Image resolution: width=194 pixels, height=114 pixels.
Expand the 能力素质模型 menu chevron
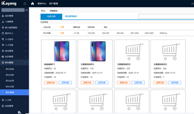pos(26,28)
